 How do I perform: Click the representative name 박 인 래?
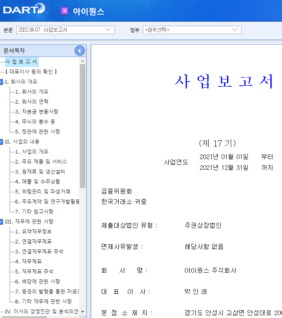[195, 292]
